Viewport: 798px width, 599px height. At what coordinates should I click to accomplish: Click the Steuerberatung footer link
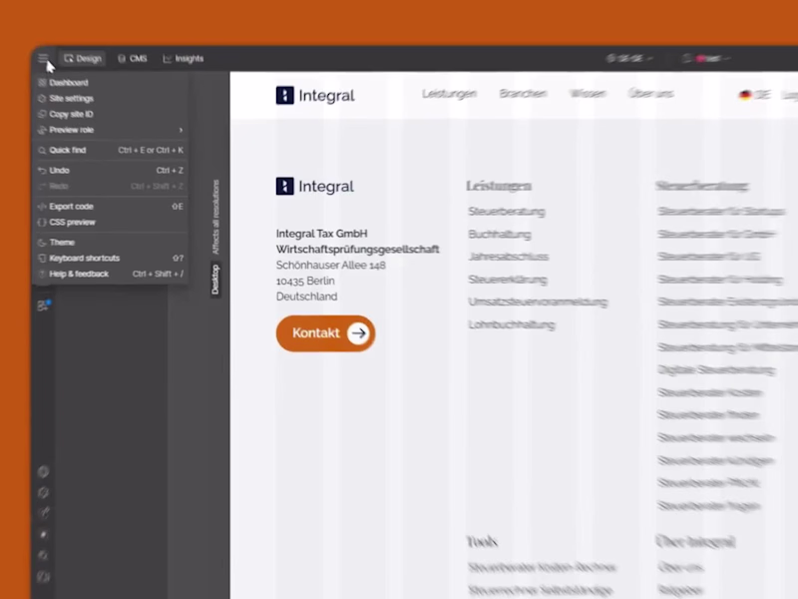click(507, 212)
